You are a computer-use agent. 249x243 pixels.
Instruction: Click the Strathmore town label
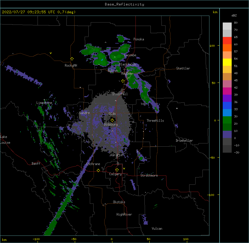149,175
